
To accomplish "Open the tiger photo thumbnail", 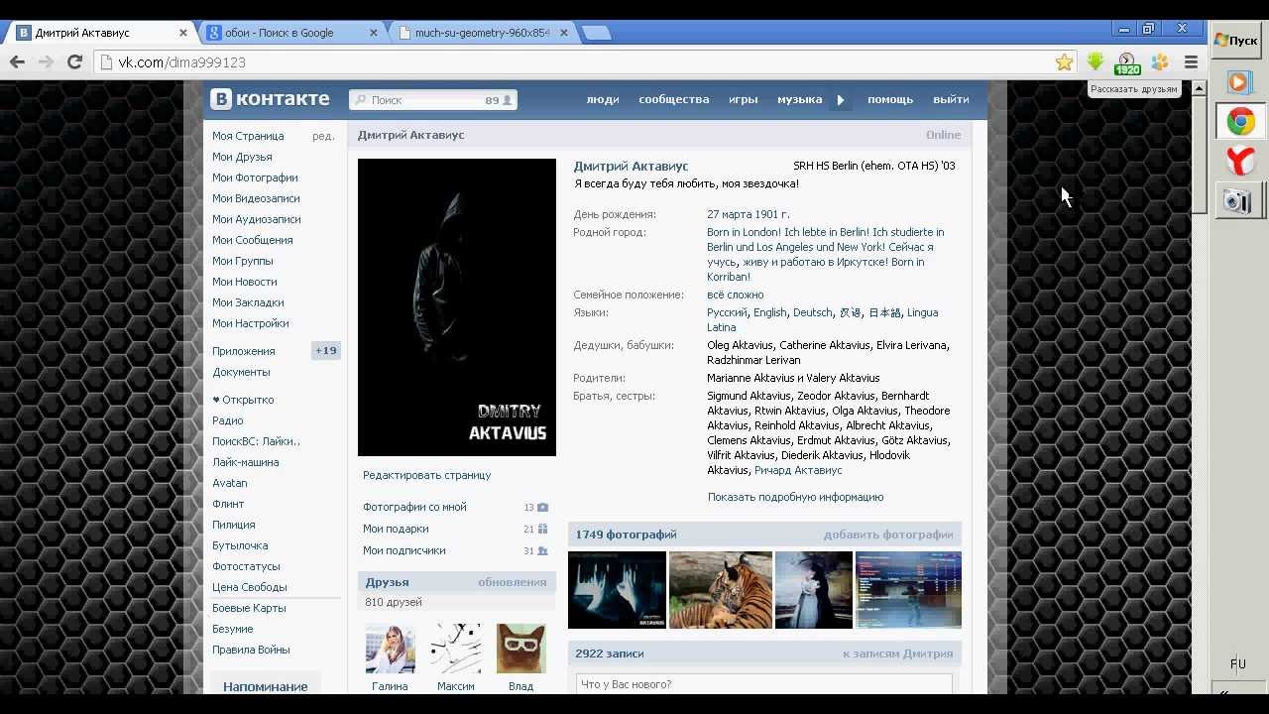I will point(721,590).
